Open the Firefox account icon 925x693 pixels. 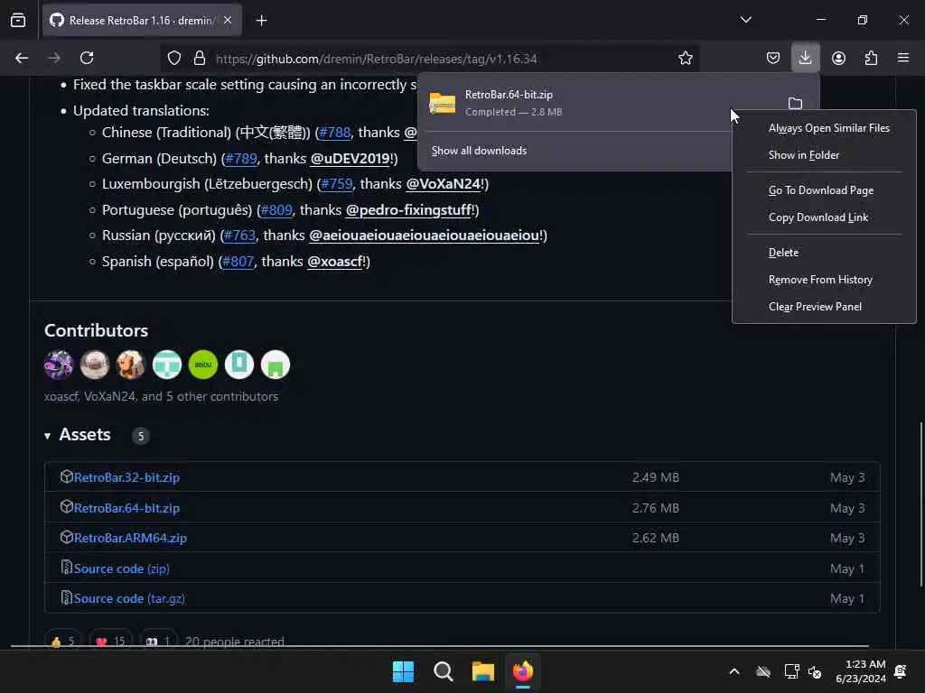[x=838, y=58]
